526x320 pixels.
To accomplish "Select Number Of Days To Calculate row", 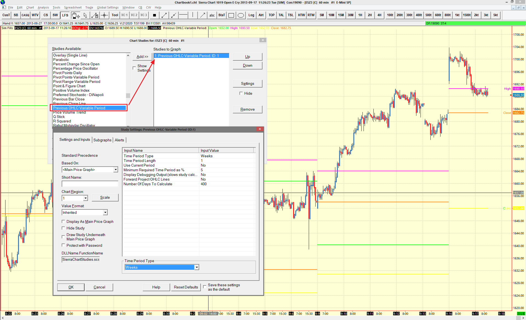I will 189,184.
